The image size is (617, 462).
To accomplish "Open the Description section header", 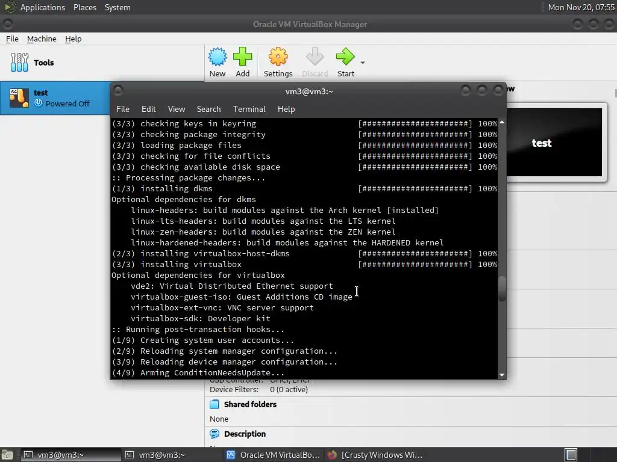I will tap(245, 434).
